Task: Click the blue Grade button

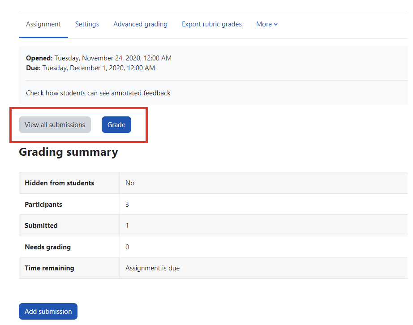Action: pos(116,125)
